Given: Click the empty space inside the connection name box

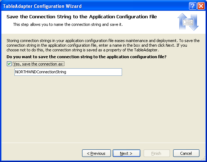Looking at the screenshot, I should [94, 72].
